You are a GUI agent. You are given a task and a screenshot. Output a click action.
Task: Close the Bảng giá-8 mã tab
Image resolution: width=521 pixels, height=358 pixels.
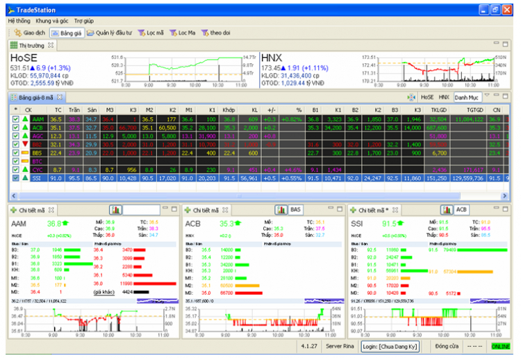(60, 97)
